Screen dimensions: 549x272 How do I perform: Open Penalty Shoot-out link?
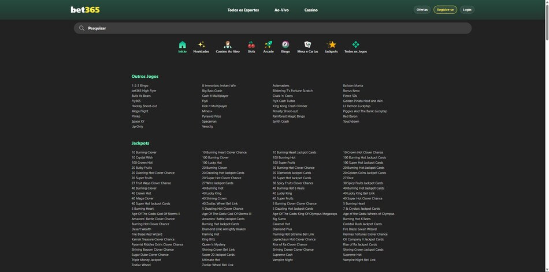tap(285, 111)
